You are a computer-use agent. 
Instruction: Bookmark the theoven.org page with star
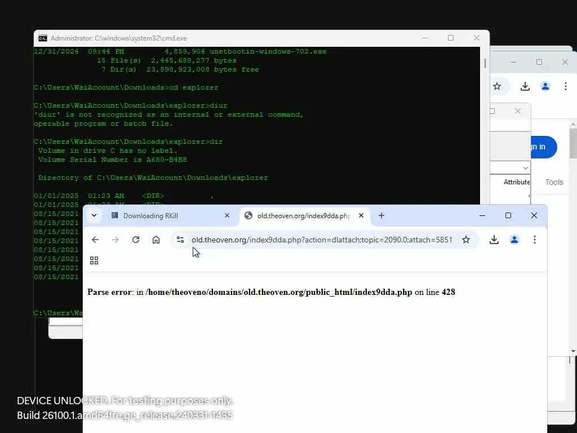click(466, 240)
